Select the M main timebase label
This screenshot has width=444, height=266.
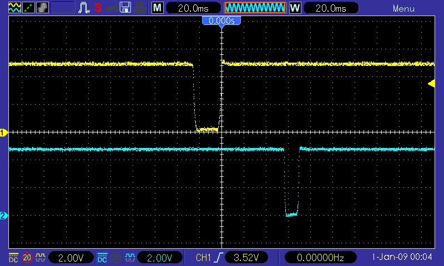pyautogui.click(x=158, y=8)
